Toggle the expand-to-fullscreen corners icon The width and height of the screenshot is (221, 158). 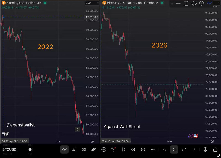point(184,149)
